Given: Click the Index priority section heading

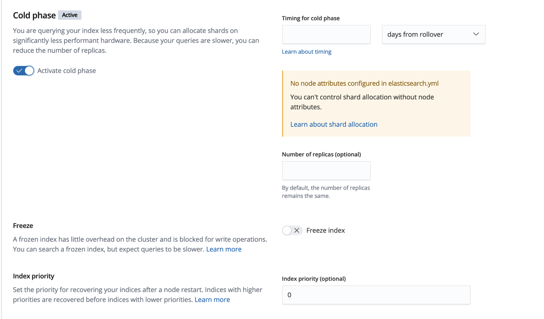Looking at the screenshot, I should pyautogui.click(x=33, y=276).
